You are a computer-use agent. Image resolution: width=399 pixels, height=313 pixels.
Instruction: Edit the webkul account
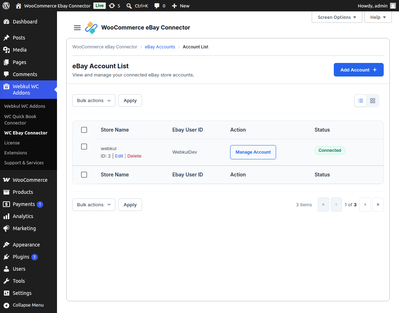tap(119, 156)
